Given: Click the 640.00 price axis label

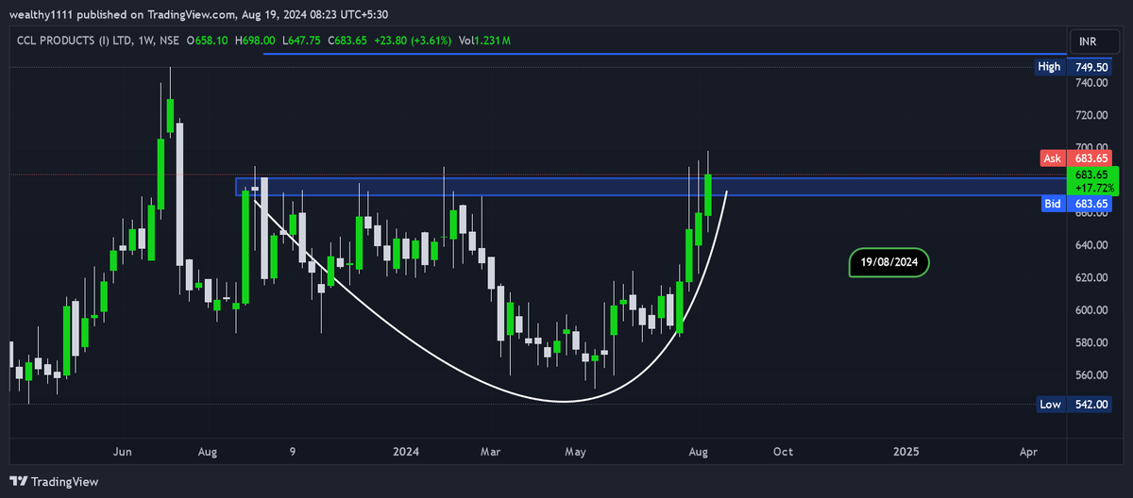Looking at the screenshot, I should [1090, 245].
